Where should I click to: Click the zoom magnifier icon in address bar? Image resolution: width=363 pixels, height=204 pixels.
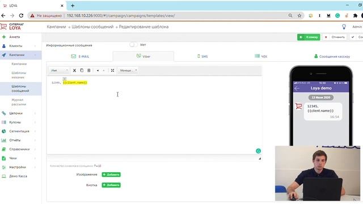point(290,15)
